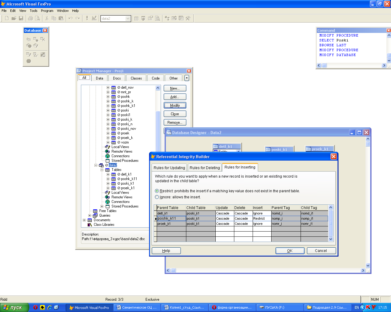391x312 pixels.
Task: Switch to the Classes tab in Project Manager
Action: pos(136,78)
